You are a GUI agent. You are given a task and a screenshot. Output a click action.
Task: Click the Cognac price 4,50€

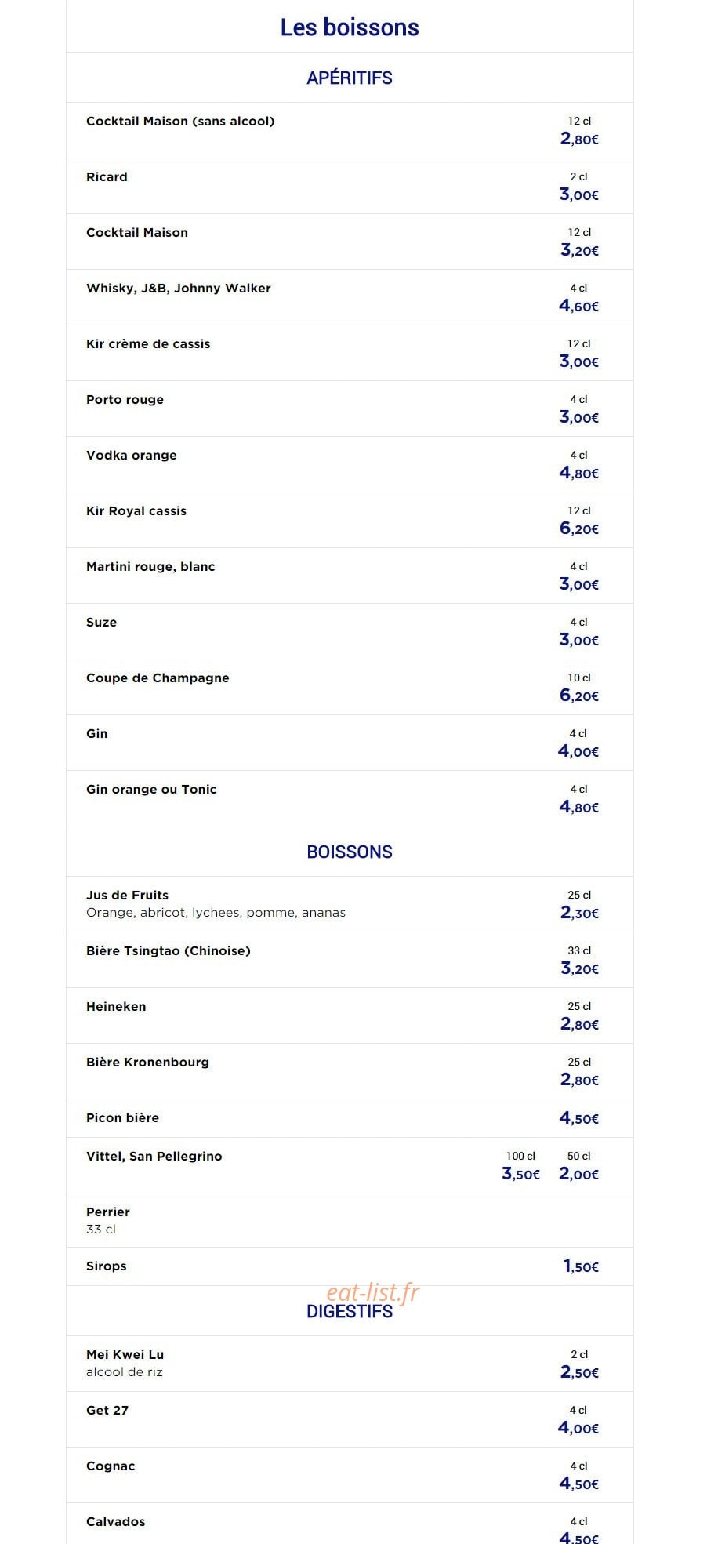tap(579, 1484)
